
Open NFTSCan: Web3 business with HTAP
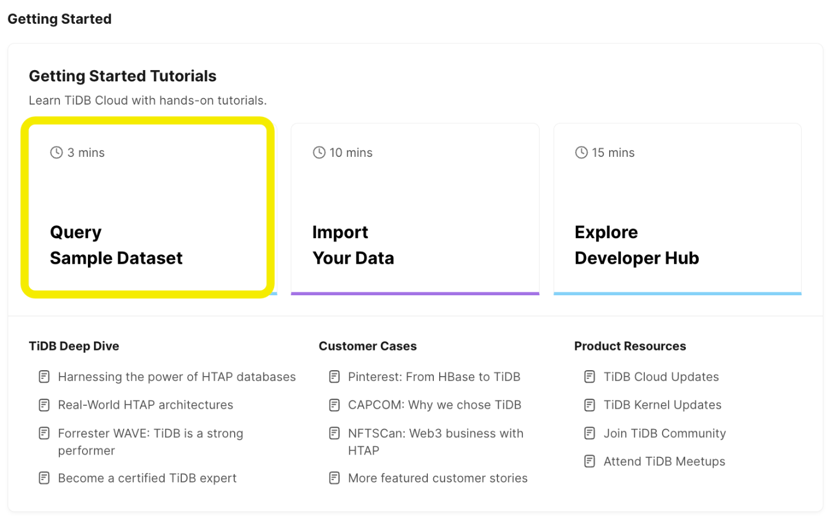pyautogui.click(x=436, y=441)
